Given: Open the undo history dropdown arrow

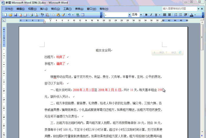Looking at the screenshot, I should tap(73, 15).
